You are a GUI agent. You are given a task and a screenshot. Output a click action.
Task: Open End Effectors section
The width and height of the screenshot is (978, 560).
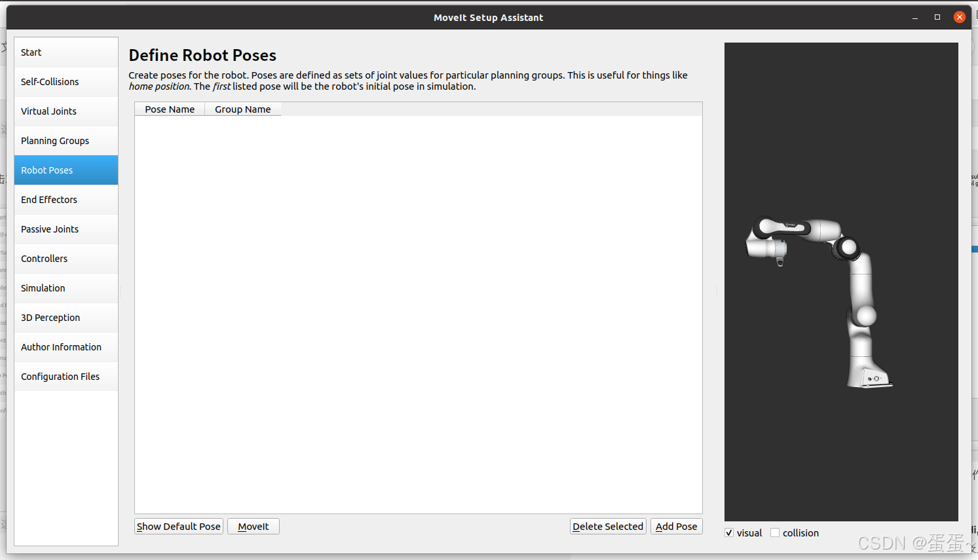66,200
